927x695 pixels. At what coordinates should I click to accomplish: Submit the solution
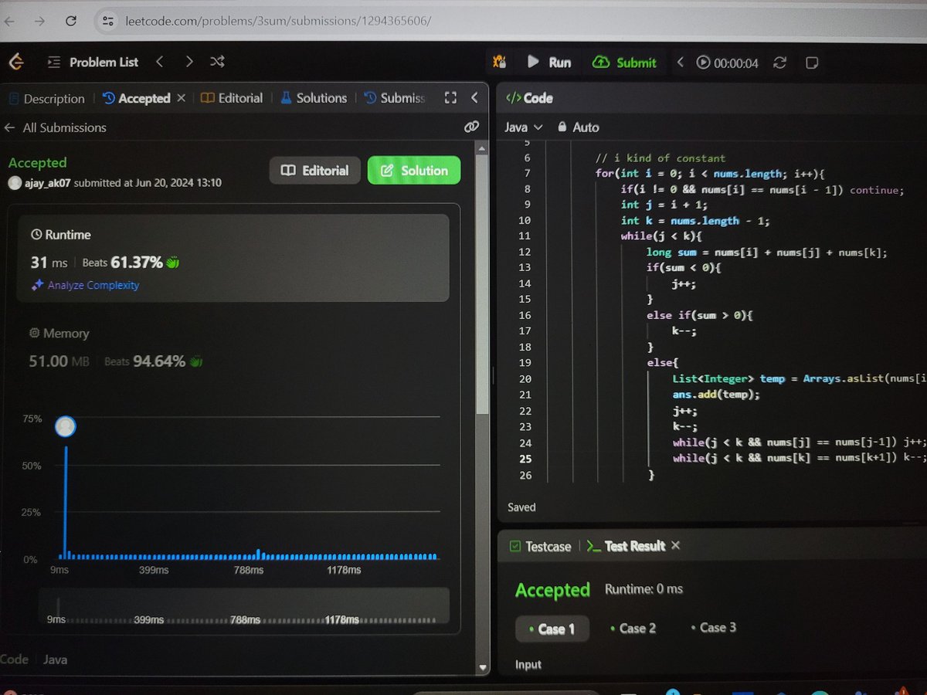(x=624, y=63)
